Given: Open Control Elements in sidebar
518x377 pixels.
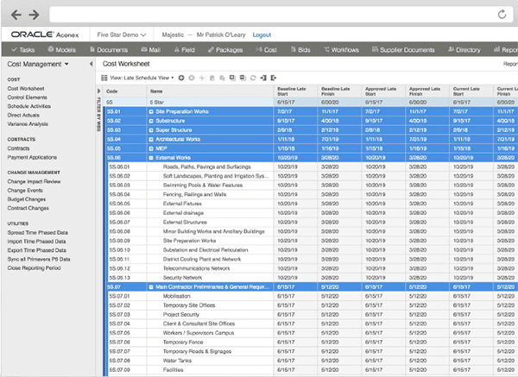Looking at the screenshot, I should click(x=27, y=97).
